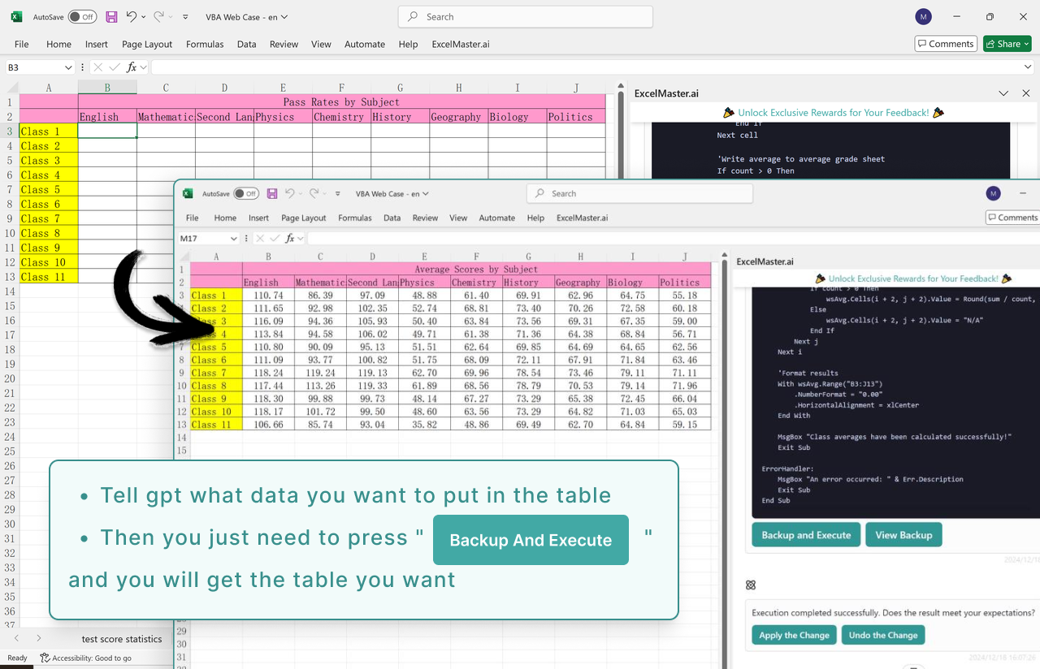Image resolution: width=1040 pixels, height=669 pixels.
Task: Toggle AutoSave in the inner window
Action: pos(246,193)
